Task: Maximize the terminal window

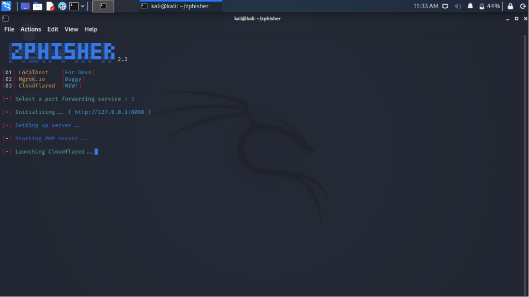Action: point(517,19)
